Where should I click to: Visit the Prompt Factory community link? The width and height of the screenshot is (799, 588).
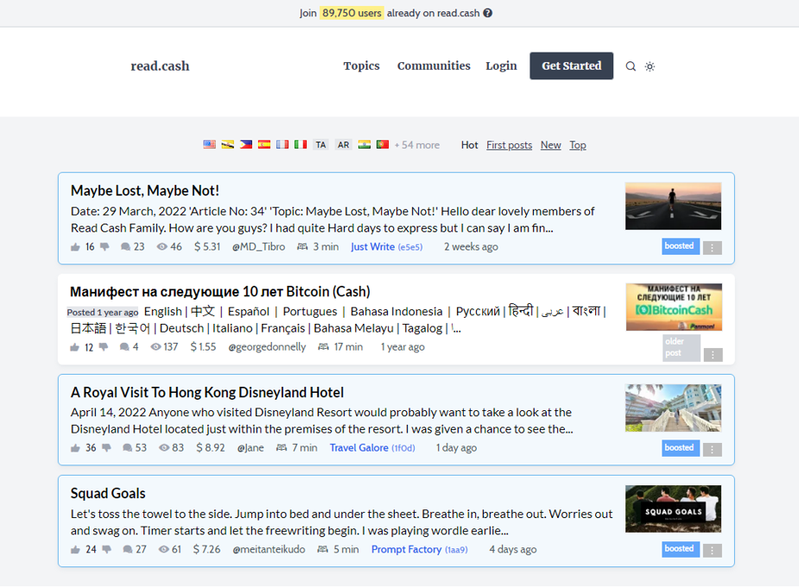pyautogui.click(x=420, y=549)
